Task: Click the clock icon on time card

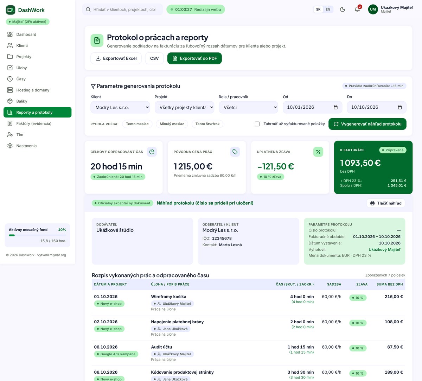Action: coord(152,152)
